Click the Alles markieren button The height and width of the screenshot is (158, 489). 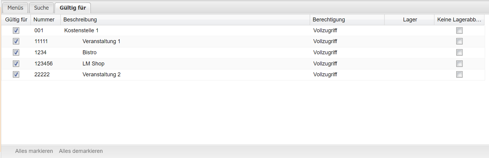(34, 151)
